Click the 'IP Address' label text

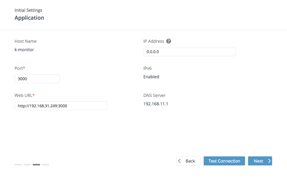point(154,41)
